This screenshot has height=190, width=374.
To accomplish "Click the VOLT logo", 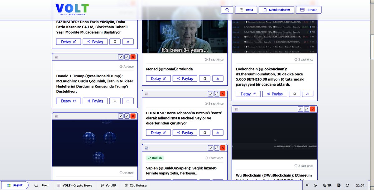I will 72,10.
